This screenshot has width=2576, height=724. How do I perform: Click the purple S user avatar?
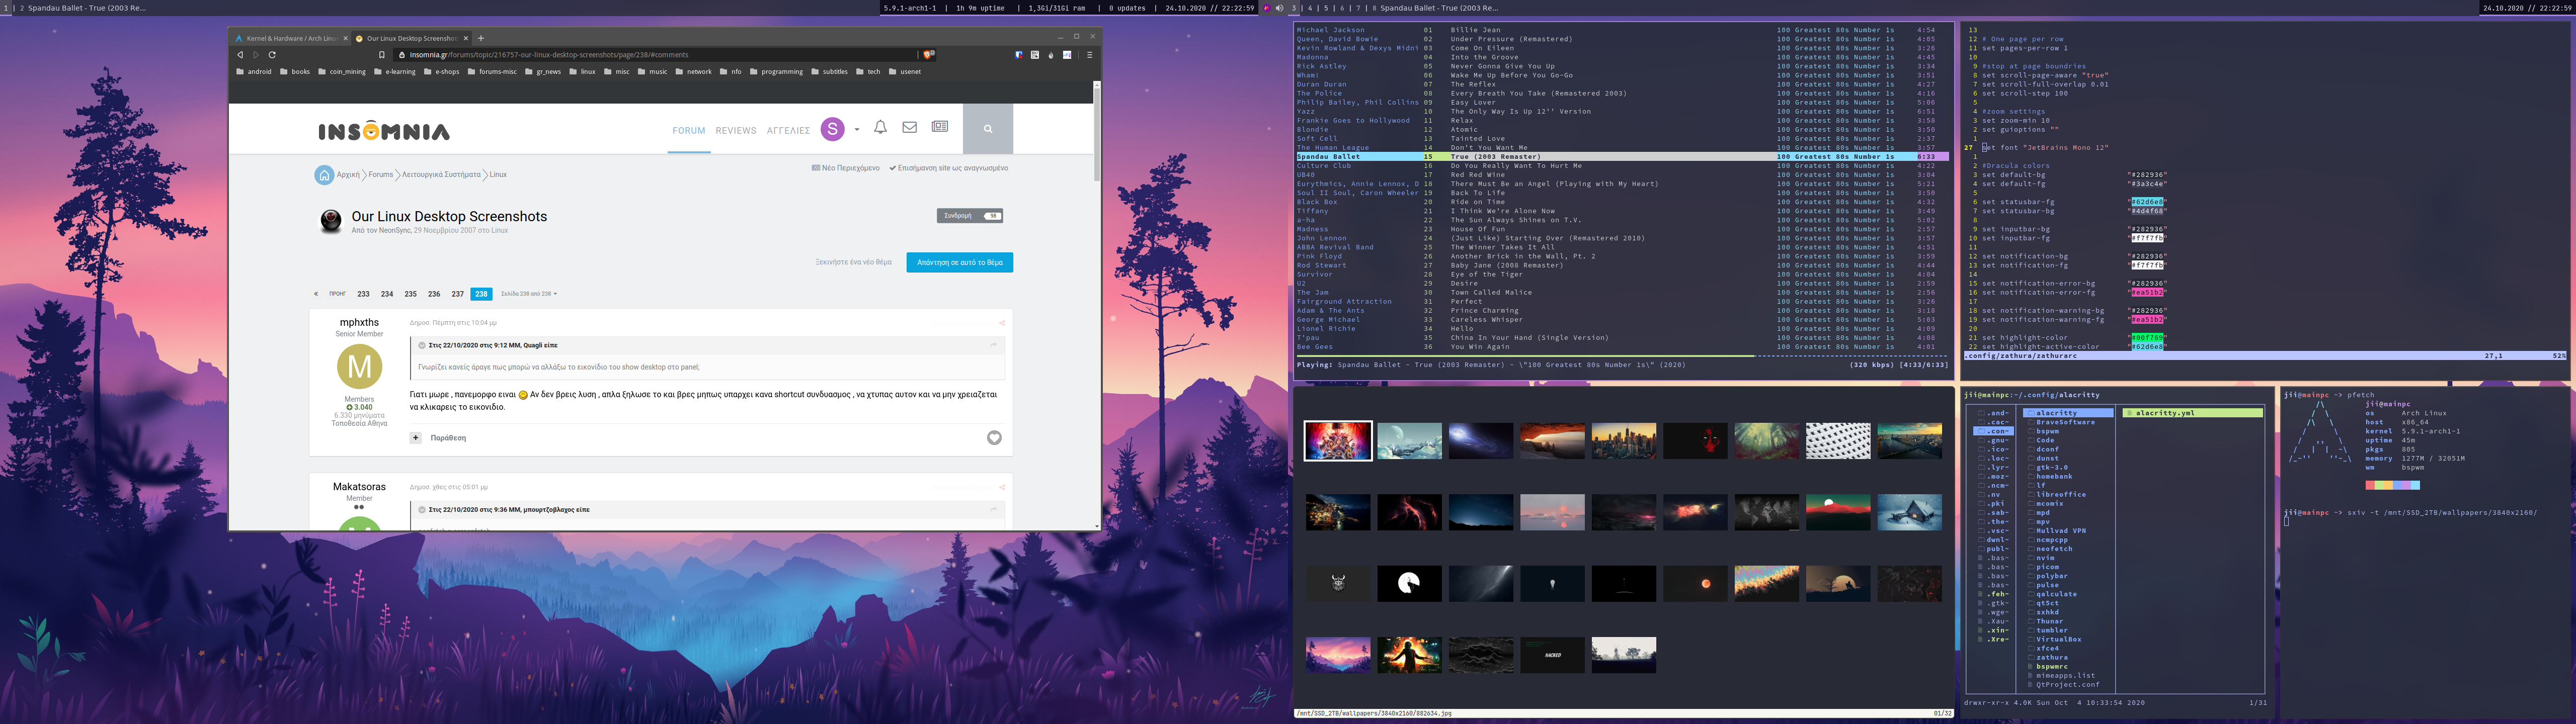pos(832,129)
